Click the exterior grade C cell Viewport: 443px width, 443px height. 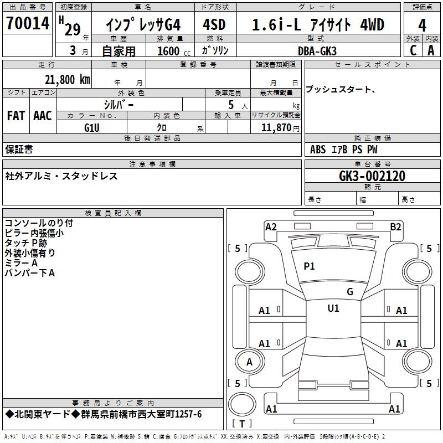tap(413, 50)
